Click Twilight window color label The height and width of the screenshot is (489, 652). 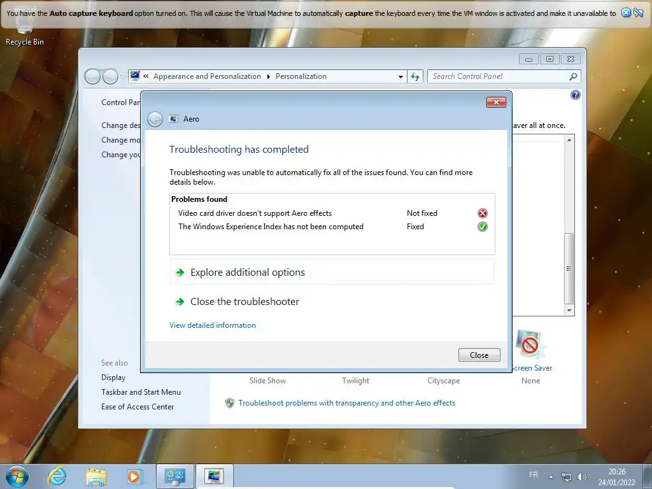point(355,381)
